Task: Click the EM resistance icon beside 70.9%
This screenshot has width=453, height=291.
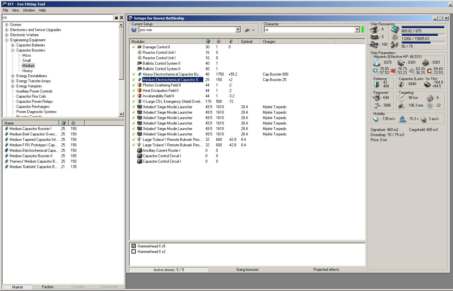Action: coord(375,70)
